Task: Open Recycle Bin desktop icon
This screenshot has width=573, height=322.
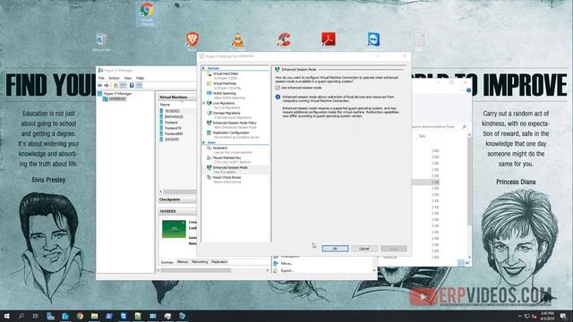Action: [x=101, y=42]
